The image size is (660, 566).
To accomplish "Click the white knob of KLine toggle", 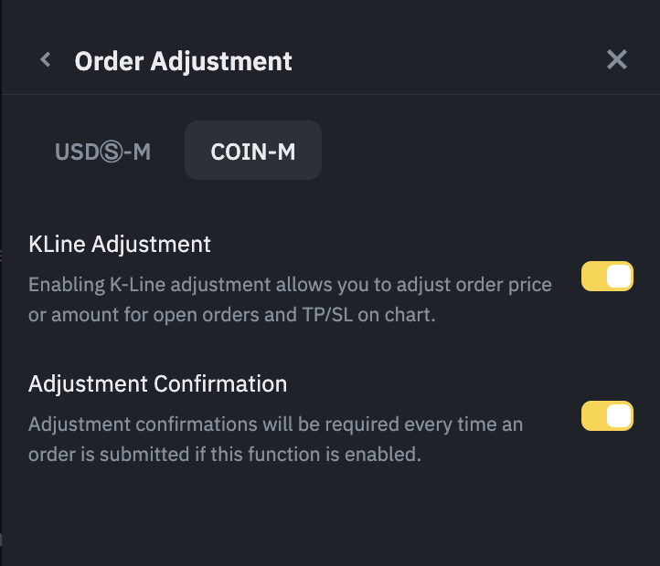I will [x=619, y=278].
